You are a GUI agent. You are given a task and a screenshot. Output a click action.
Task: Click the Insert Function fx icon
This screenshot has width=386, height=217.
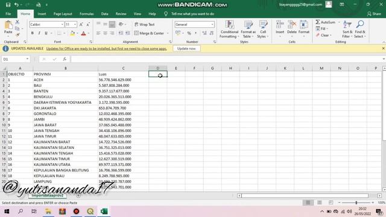[x=65, y=59]
